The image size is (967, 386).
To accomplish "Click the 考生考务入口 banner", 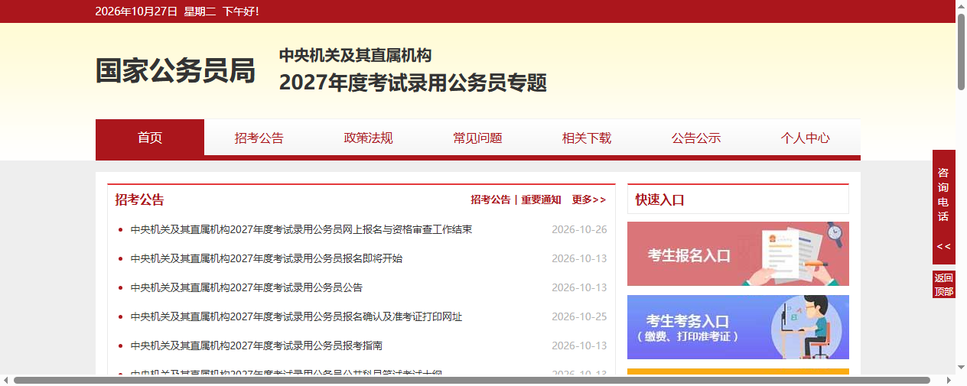I will click(x=738, y=327).
